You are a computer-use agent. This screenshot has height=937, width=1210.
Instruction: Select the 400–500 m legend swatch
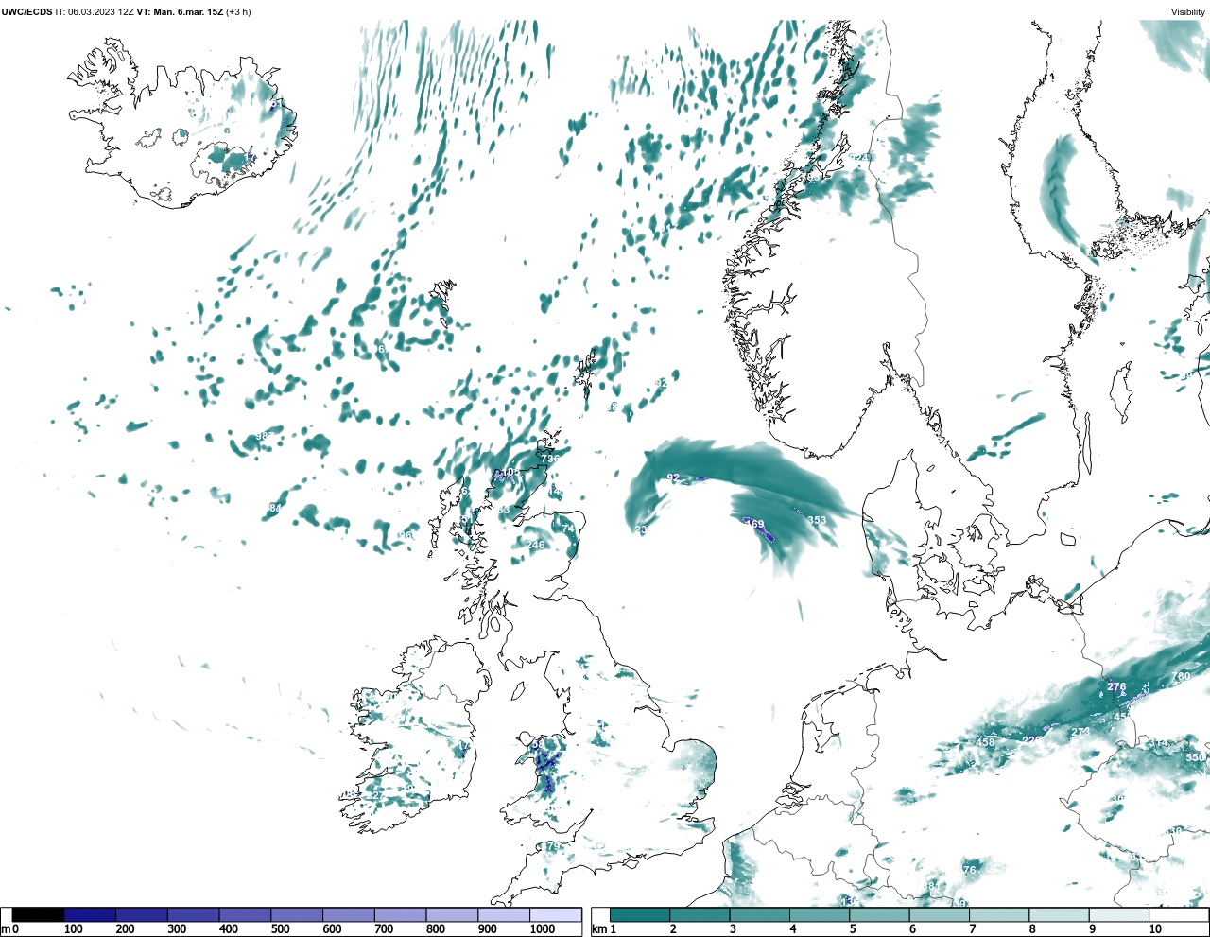coord(245,915)
